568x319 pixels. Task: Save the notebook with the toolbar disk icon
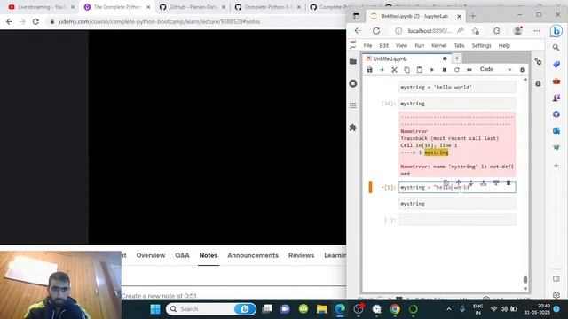point(369,70)
